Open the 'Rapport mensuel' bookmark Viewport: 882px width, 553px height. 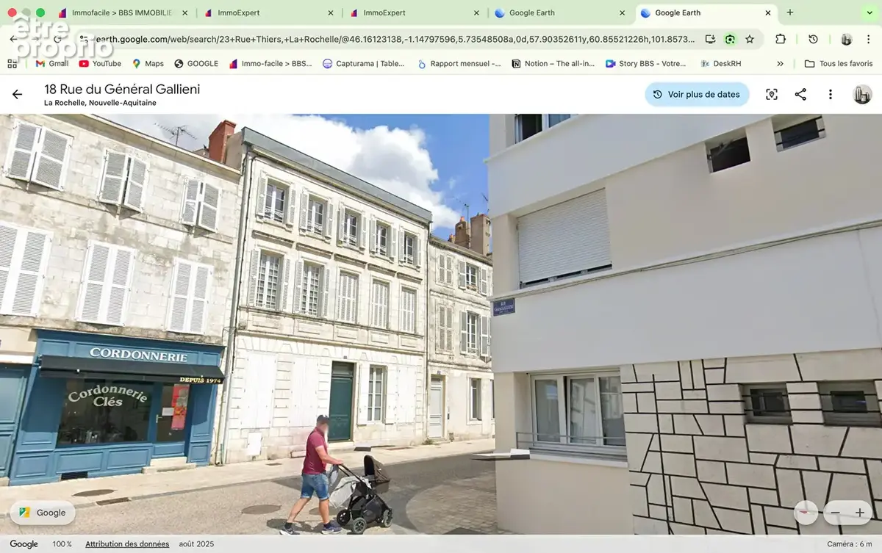(x=459, y=64)
